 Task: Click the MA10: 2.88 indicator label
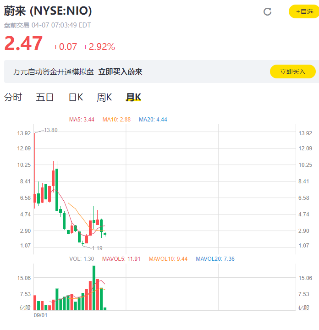tap(116, 120)
